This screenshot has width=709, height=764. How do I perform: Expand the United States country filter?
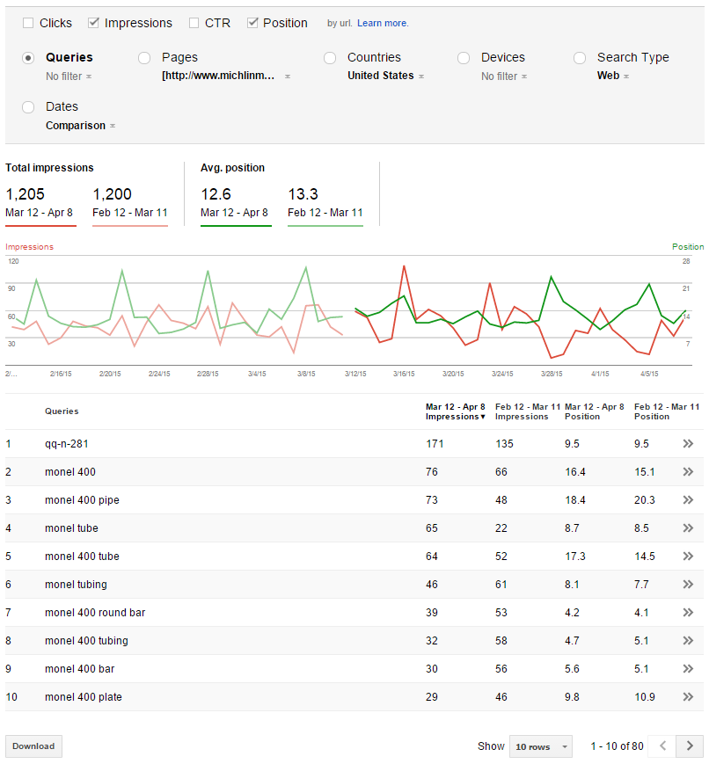[385, 76]
